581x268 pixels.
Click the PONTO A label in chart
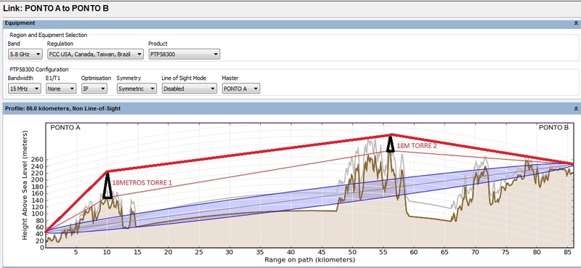pyautogui.click(x=65, y=128)
